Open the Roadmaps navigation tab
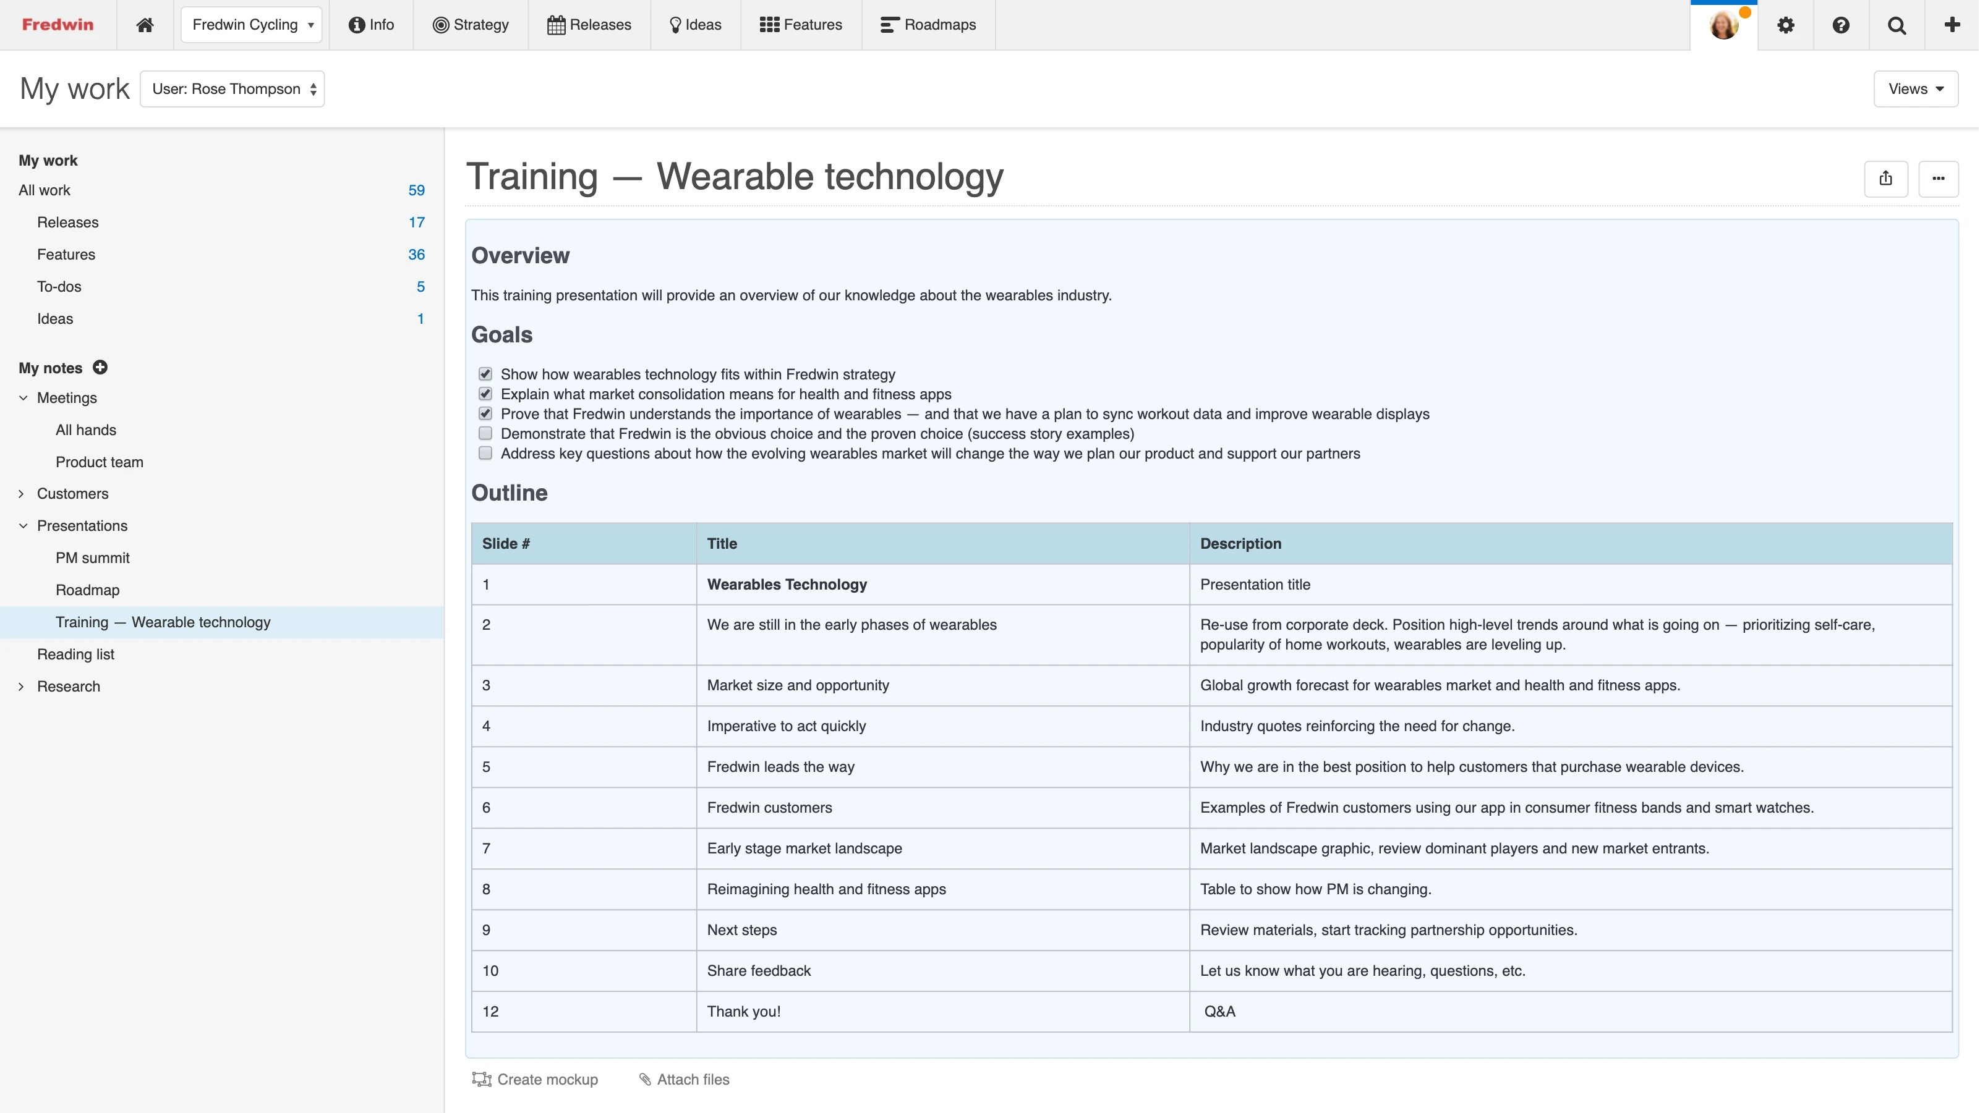The width and height of the screenshot is (1980, 1113). click(x=928, y=25)
